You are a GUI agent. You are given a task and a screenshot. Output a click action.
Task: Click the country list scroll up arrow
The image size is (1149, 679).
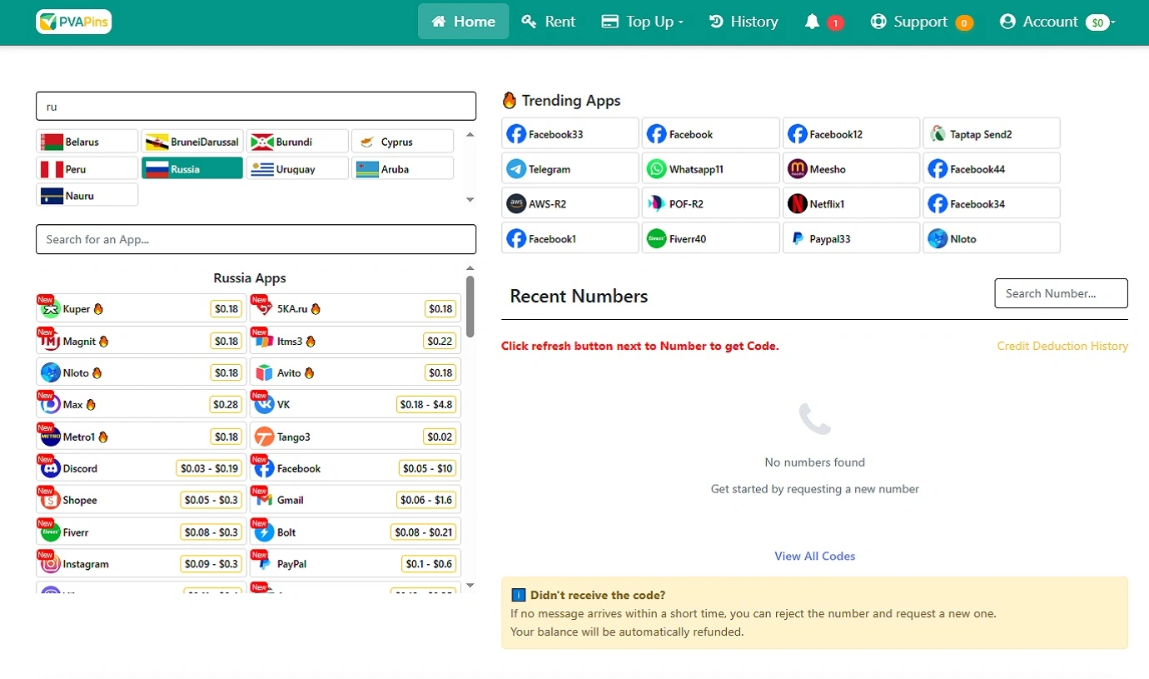470,134
